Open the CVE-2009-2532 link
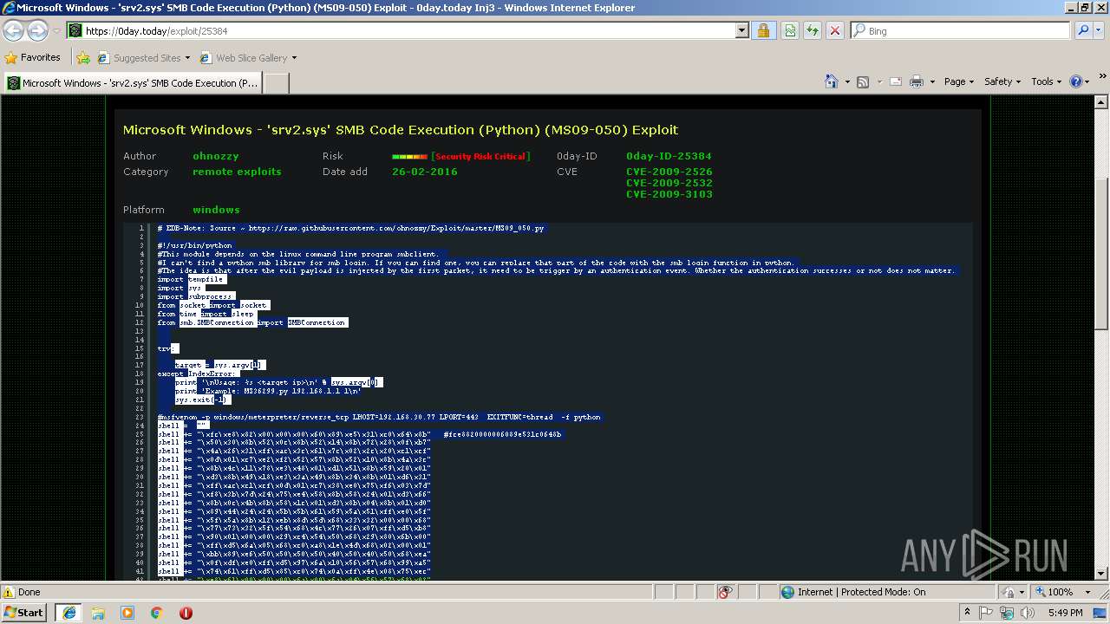Viewport: 1110px width, 624px height. [669, 183]
